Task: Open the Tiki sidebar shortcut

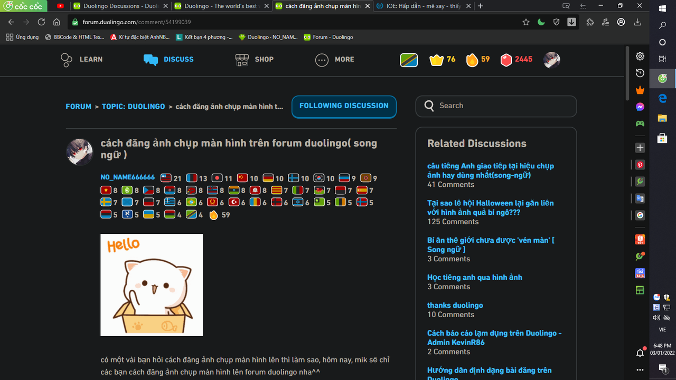Action: 640,273
